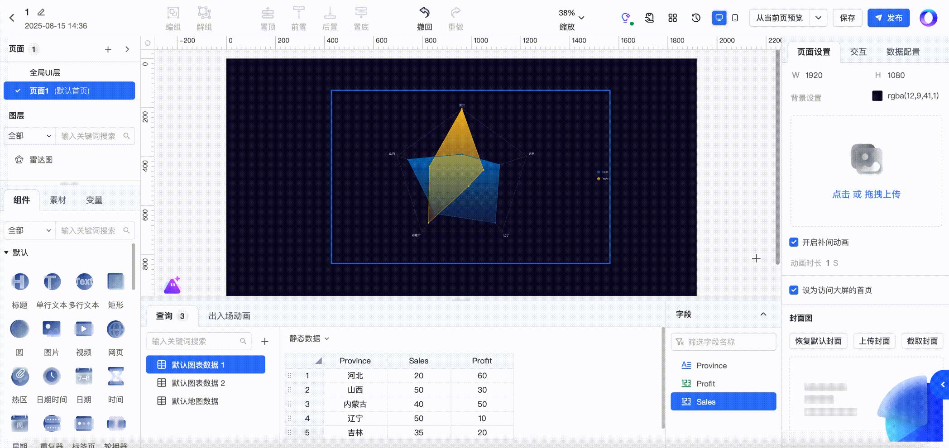The image size is (949, 448).
Task: Click the 保存 save button
Action: [847, 18]
